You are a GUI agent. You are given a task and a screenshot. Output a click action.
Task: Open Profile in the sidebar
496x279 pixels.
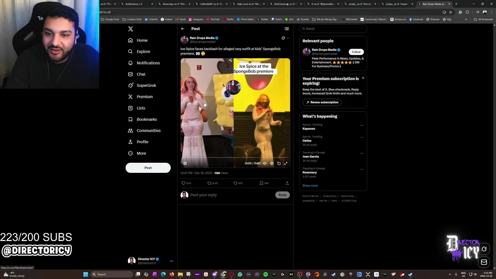click(138, 142)
